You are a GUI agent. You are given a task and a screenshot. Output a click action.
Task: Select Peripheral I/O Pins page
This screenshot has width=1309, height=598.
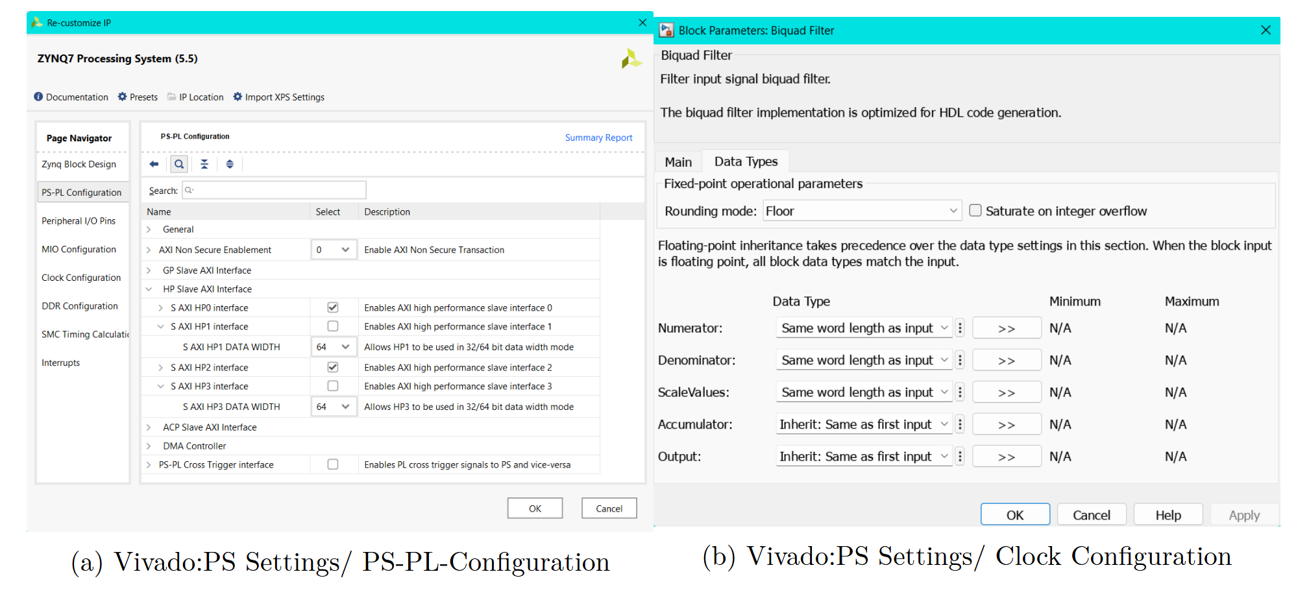(x=79, y=221)
